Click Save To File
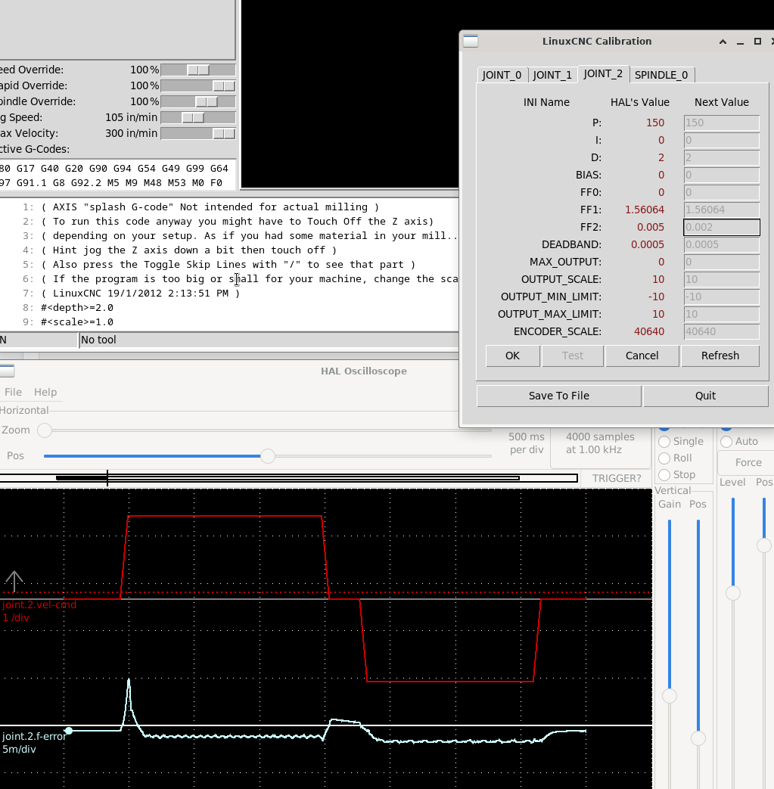The image size is (774, 789). 559,396
